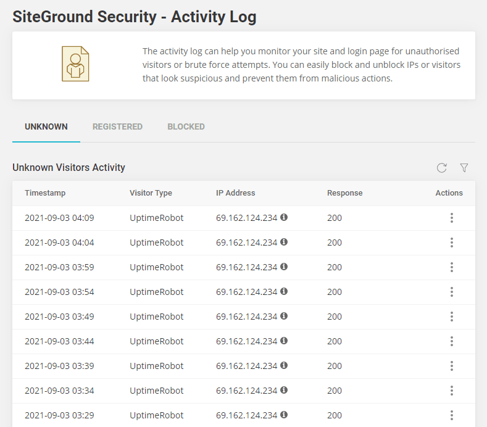This screenshot has height=427, width=487.
Task: Switch to the UNKNOWN tab
Action: (x=46, y=126)
